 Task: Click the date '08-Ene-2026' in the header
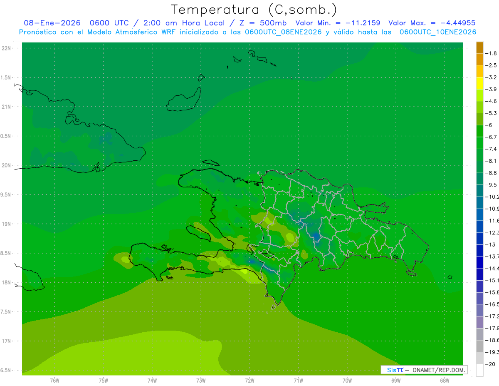click(52, 23)
